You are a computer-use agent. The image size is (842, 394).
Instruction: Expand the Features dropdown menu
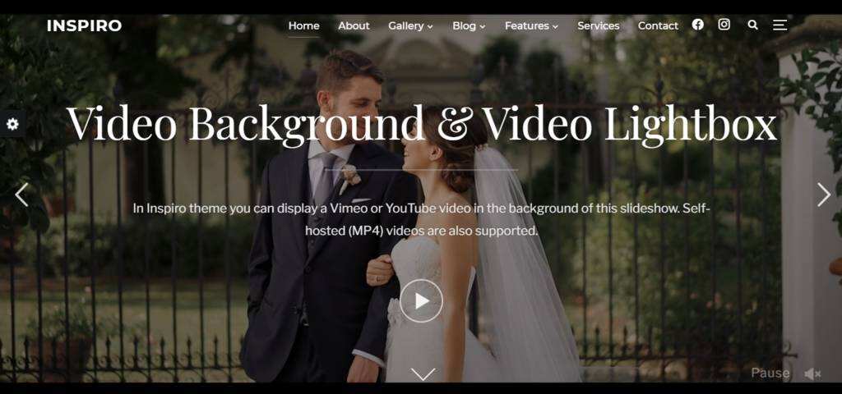(x=531, y=25)
